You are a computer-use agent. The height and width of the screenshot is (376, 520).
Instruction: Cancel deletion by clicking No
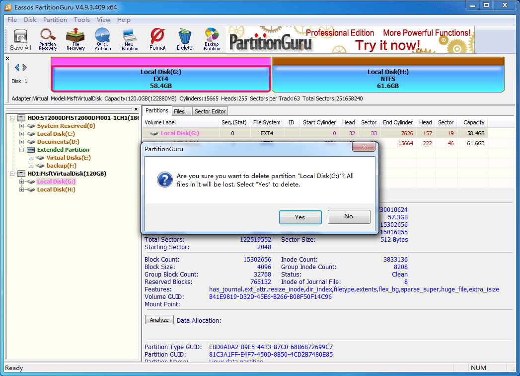point(349,217)
